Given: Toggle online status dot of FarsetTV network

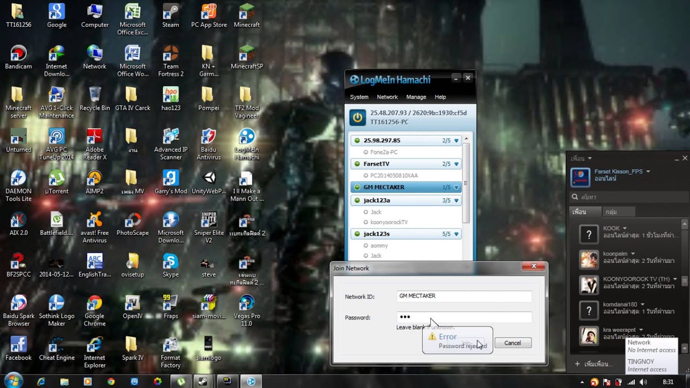Looking at the screenshot, I should (x=357, y=164).
